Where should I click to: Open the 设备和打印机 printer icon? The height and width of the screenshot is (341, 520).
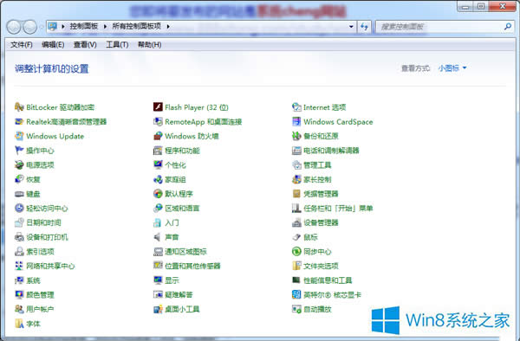click(19, 237)
